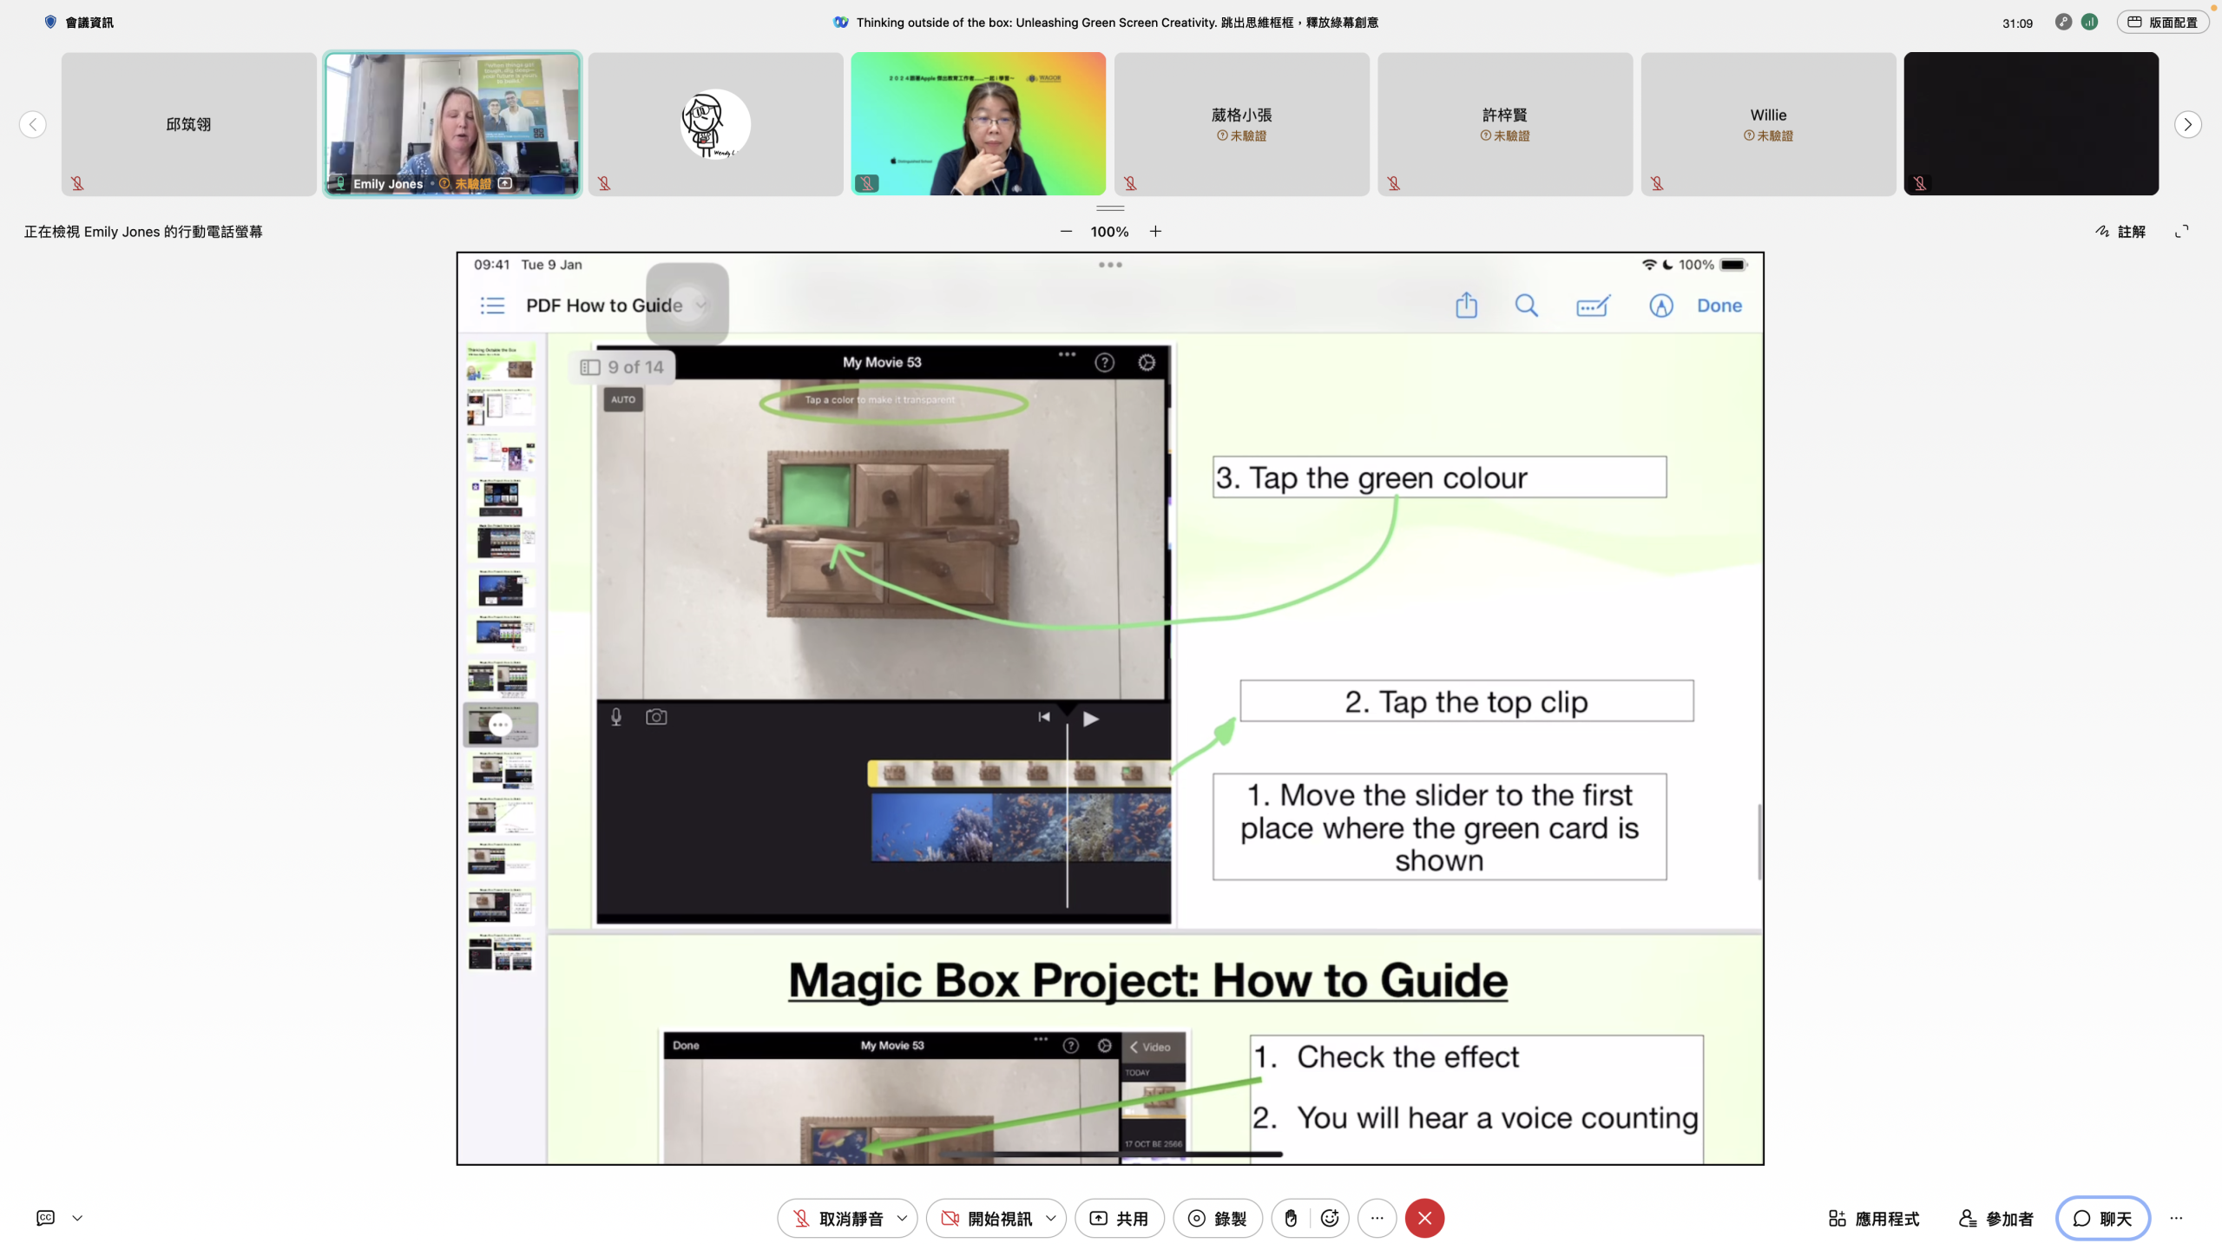Expand video options arrow beside 開始視訊
This screenshot has width=2222, height=1250.
(1051, 1218)
